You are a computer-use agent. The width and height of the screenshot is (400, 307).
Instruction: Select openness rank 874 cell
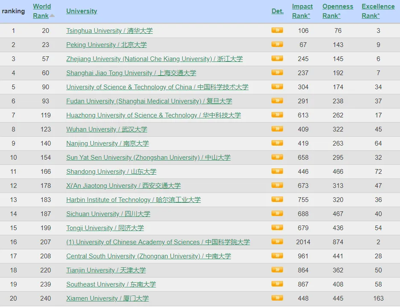point(338,242)
